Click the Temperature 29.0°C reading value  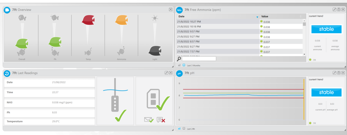tap(56, 121)
